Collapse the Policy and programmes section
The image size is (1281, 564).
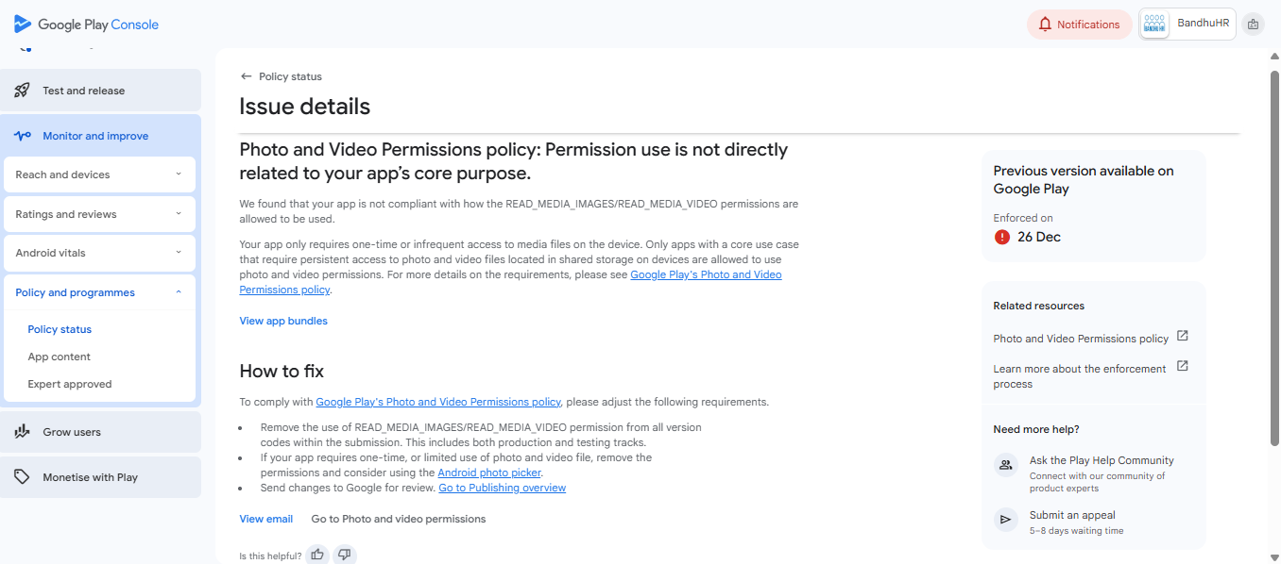tap(179, 292)
